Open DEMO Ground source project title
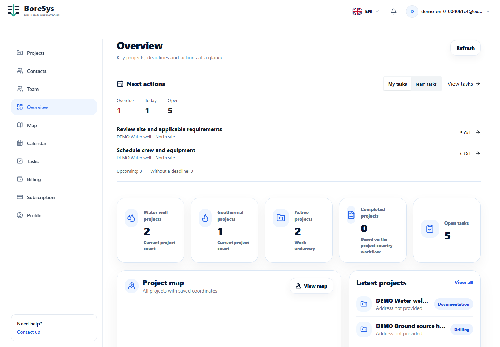 [410, 326]
